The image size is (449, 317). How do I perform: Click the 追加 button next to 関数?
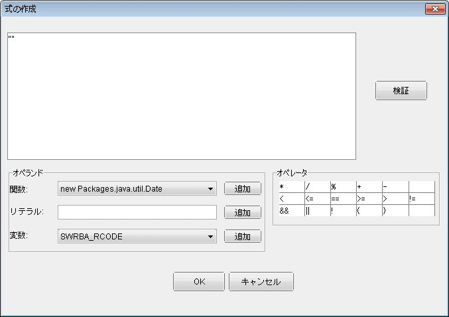pyautogui.click(x=243, y=189)
